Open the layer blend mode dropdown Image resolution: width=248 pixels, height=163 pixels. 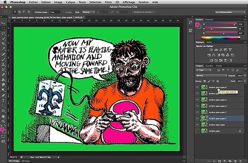(x=211, y=76)
